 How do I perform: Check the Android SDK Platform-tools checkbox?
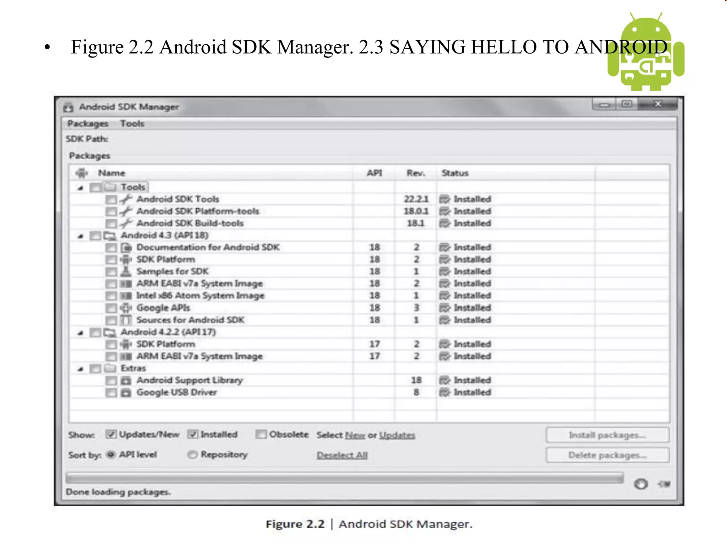click(111, 211)
